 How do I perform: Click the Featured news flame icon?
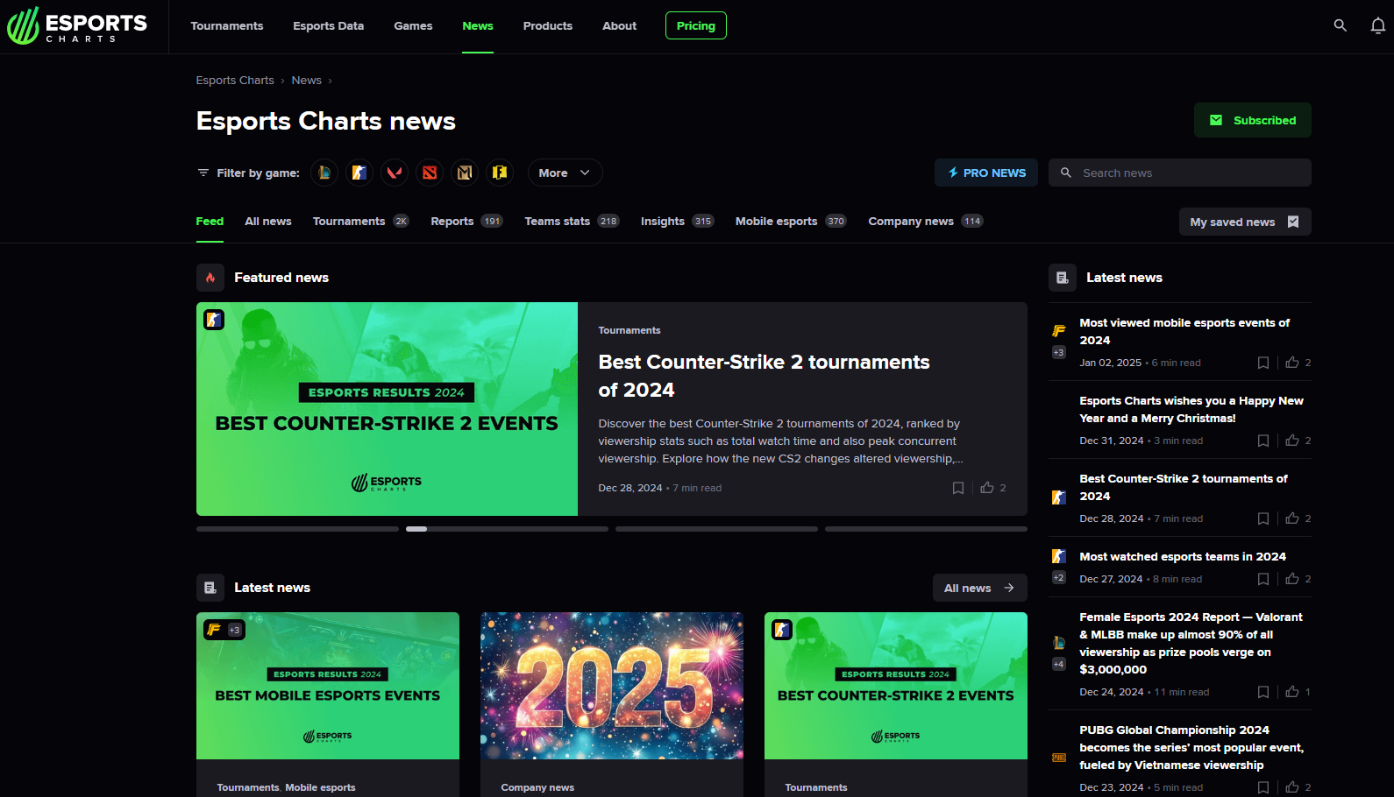click(210, 278)
